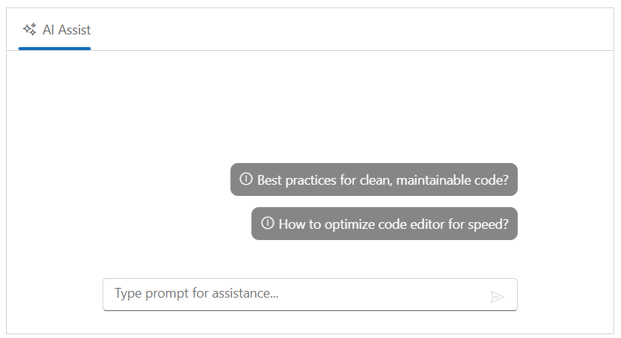This screenshot has width=621, height=338.
Task: Click the sparkle icon beside AI Assist
Action: tap(30, 30)
